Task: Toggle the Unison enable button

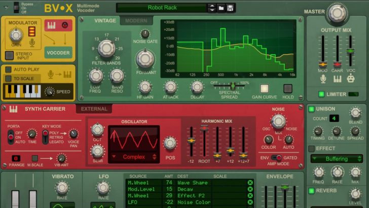Action: pyautogui.click(x=311, y=109)
